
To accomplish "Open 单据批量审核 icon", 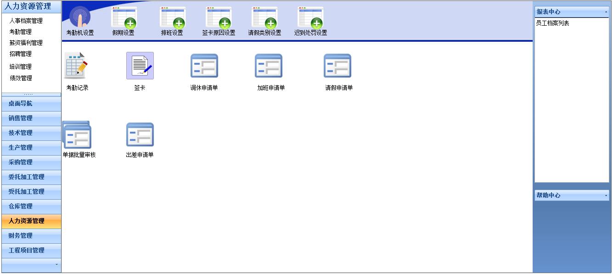I will pyautogui.click(x=77, y=134).
